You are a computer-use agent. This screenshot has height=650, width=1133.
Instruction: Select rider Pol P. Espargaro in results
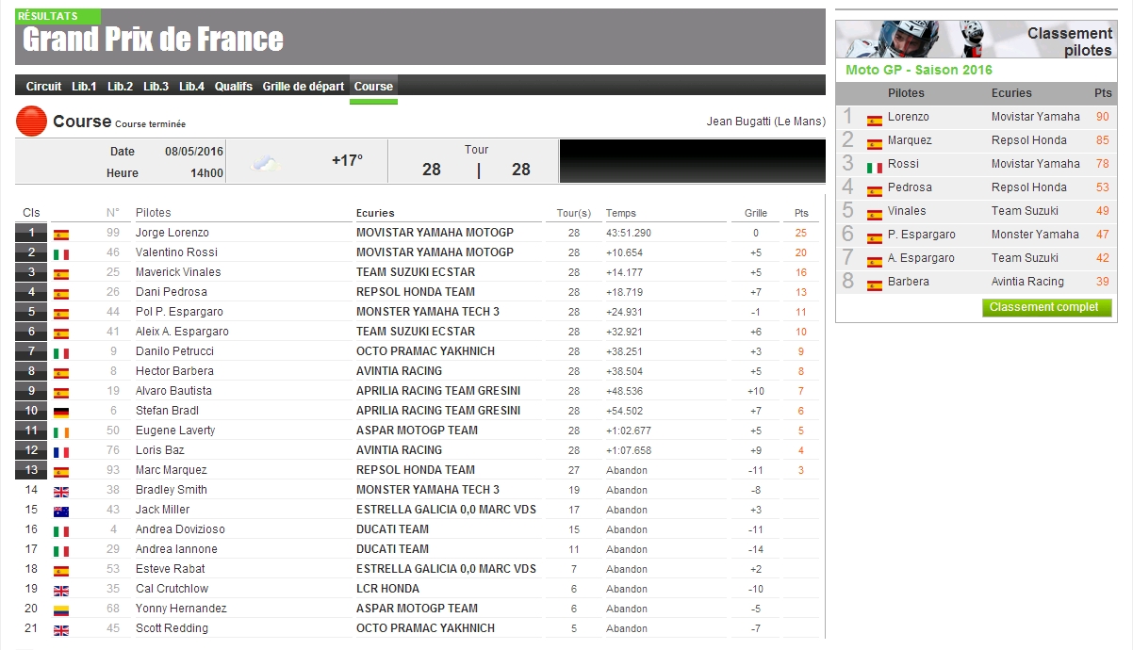[179, 312]
